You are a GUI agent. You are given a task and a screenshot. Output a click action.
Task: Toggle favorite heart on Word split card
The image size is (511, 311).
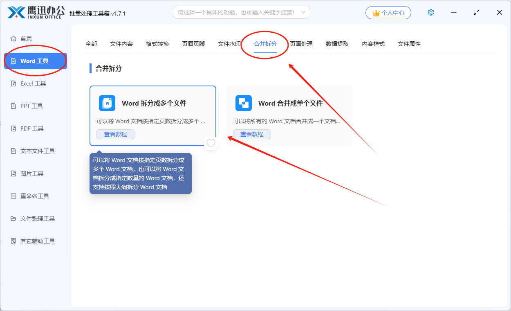211,143
